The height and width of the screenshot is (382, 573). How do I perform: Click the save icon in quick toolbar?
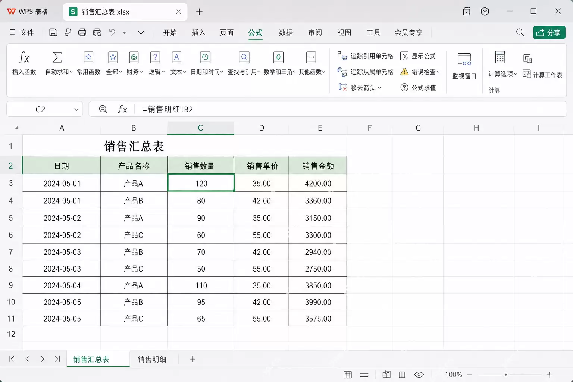tap(53, 33)
